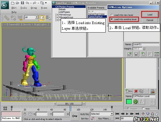The image size is (161, 122).
Task: Select Load into new layer radio
Action: tap(112, 15)
